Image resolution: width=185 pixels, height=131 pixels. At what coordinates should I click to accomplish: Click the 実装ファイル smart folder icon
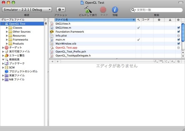[7, 76]
